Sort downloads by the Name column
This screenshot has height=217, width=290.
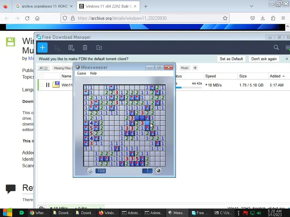coord(66,76)
